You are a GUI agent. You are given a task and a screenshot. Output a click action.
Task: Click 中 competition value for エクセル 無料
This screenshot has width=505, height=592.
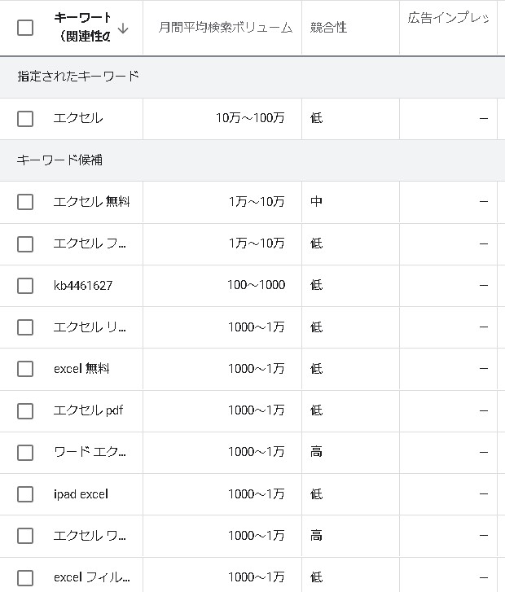click(316, 202)
